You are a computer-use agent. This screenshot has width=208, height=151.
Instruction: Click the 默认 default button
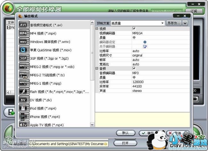click(x=126, y=133)
